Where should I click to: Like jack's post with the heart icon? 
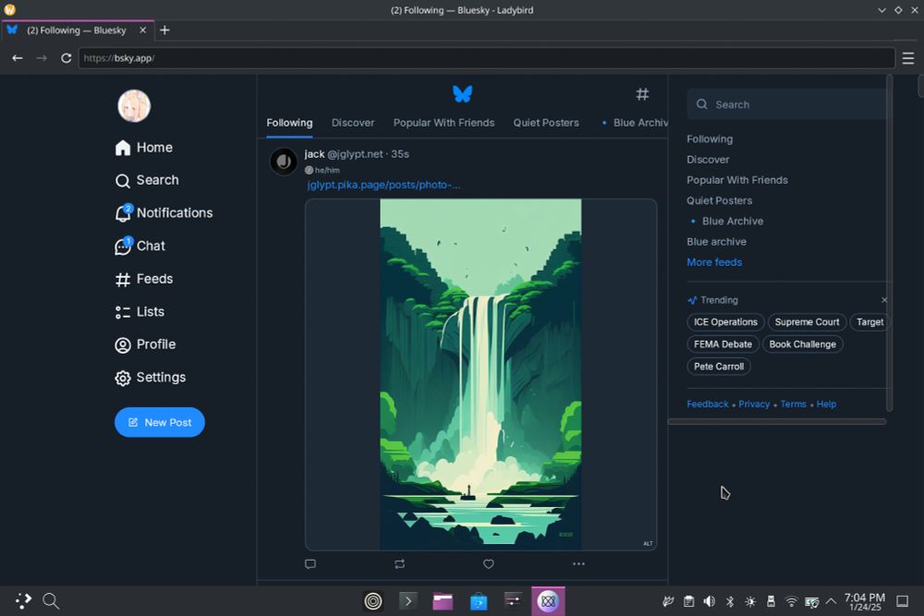pyautogui.click(x=489, y=564)
